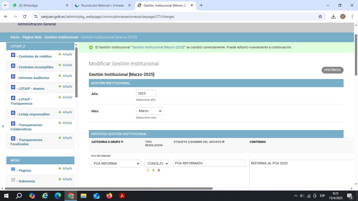Open the POA REFORMA category dropdown
The height and width of the screenshot is (201, 358).
tap(116, 164)
